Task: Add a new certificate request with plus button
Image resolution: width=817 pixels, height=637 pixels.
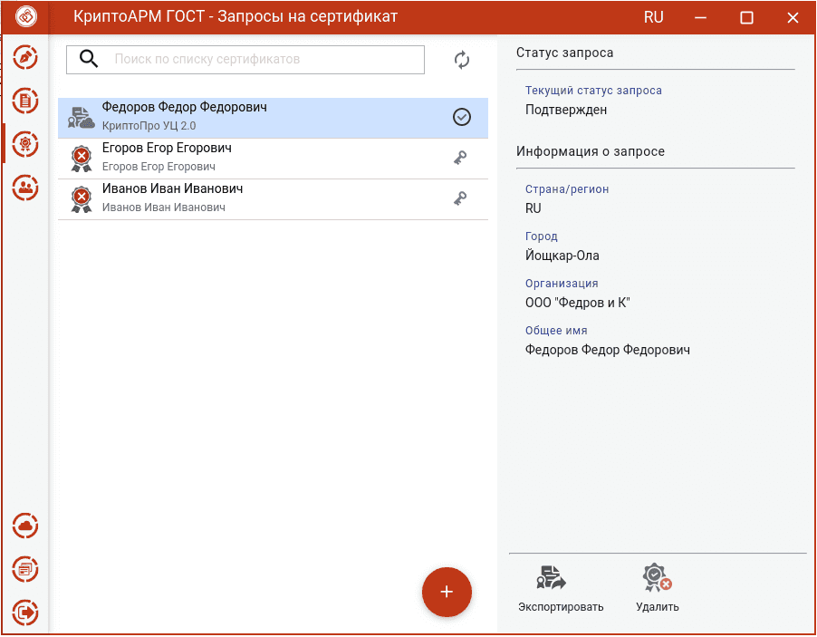Action: coord(447,592)
